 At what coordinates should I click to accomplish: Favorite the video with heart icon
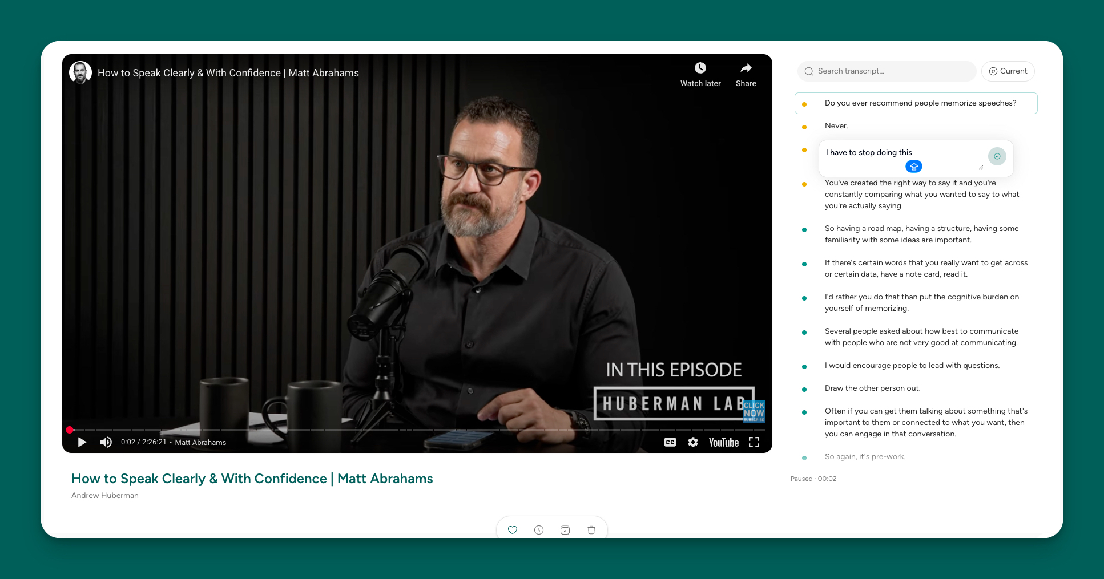(x=513, y=530)
